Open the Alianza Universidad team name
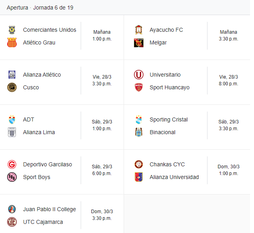Viewport: 254px width, 233px height. pyautogui.click(x=174, y=177)
